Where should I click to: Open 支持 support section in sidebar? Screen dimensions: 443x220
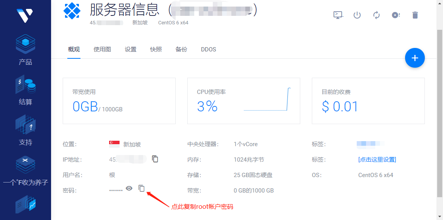coord(26,131)
